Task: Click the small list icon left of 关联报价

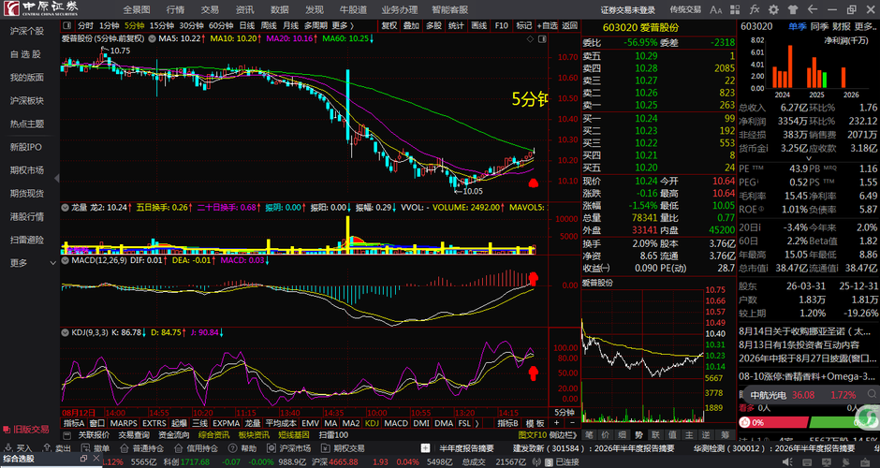Action: tap(67, 435)
